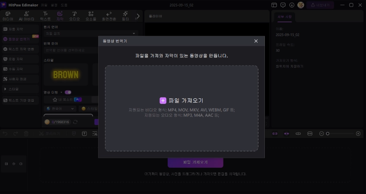Toggle track visibility eye icon in timeline
Image resolution: width=366 pixels, height=194 pixels.
click(x=13, y=164)
